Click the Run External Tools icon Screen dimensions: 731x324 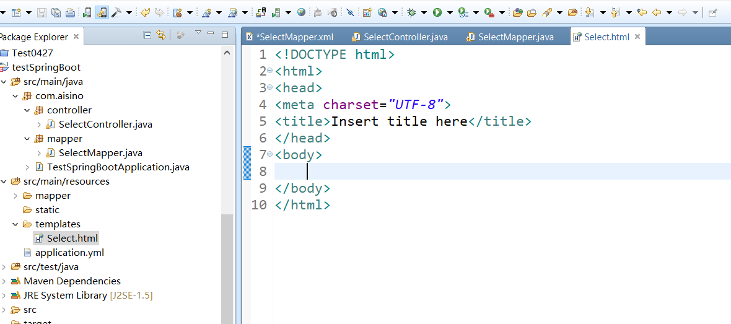pyautogui.click(x=489, y=12)
